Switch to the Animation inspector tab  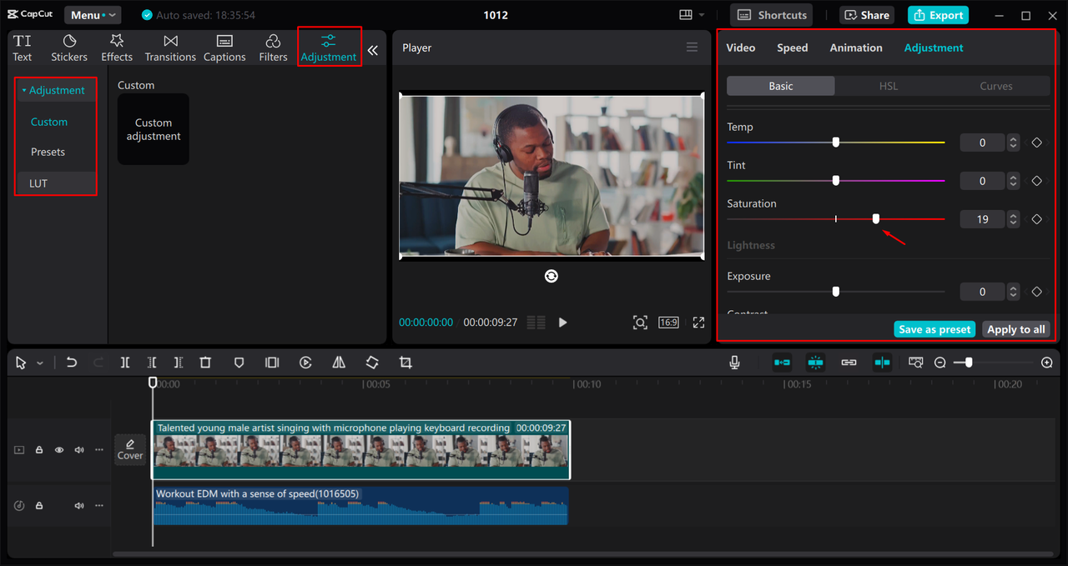[856, 48]
